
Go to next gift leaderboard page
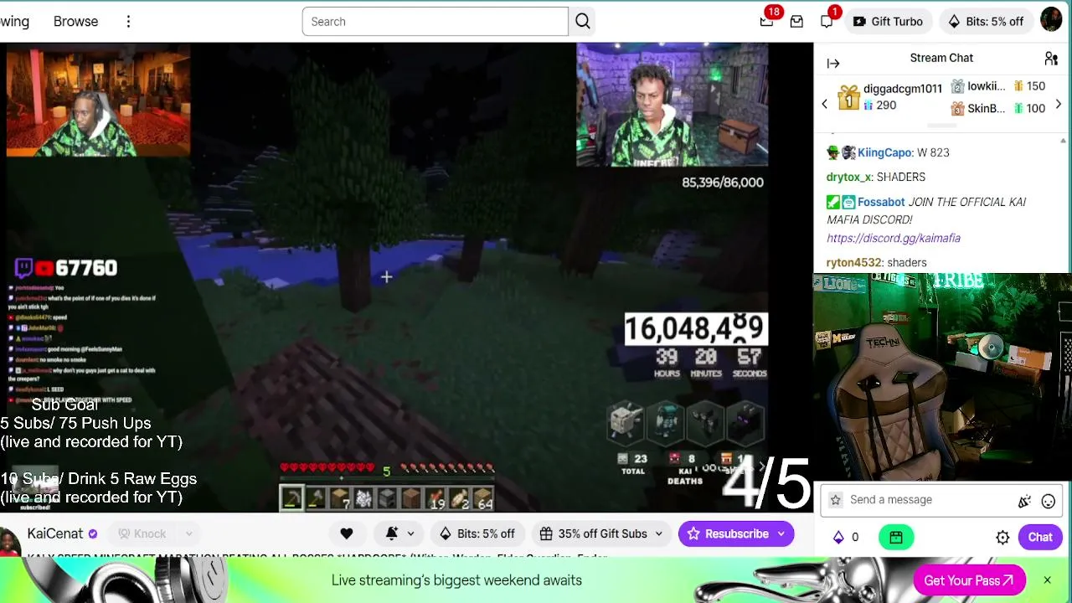click(1059, 105)
